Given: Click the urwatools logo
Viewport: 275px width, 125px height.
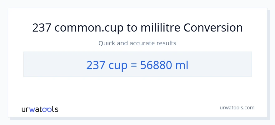Looking at the screenshot, I should [40, 109].
